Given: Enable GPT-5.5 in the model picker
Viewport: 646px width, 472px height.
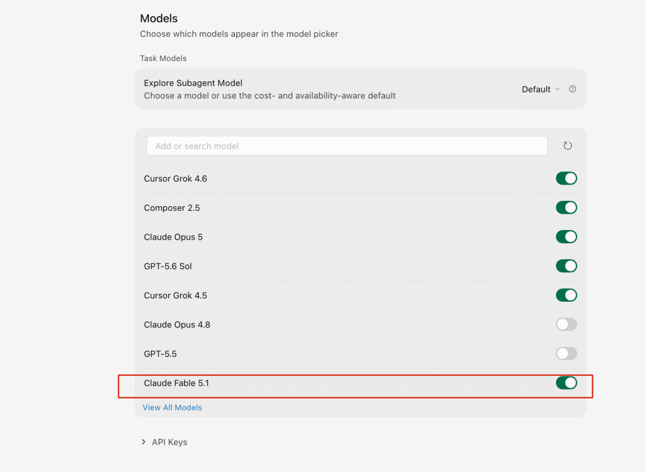Looking at the screenshot, I should 566,354.
